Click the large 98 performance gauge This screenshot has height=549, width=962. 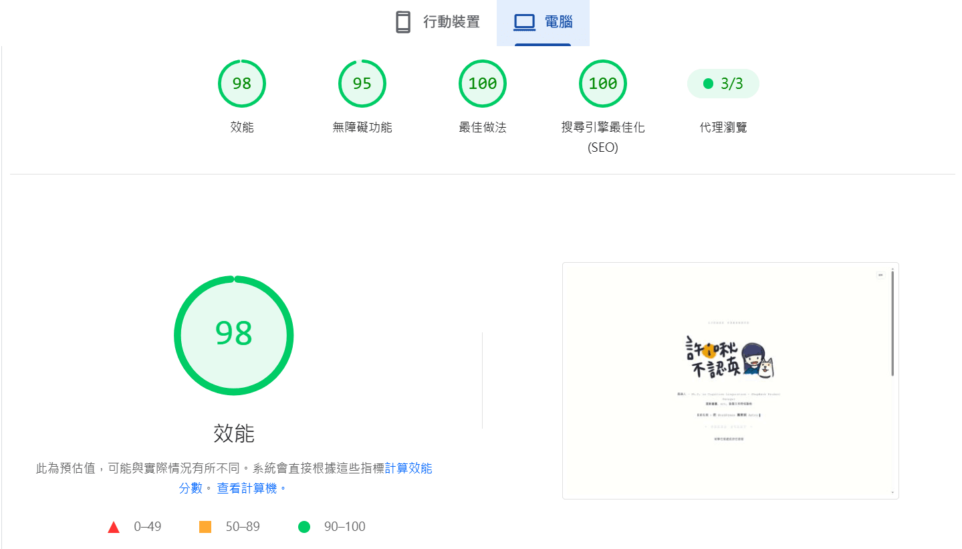coord(234,335)
